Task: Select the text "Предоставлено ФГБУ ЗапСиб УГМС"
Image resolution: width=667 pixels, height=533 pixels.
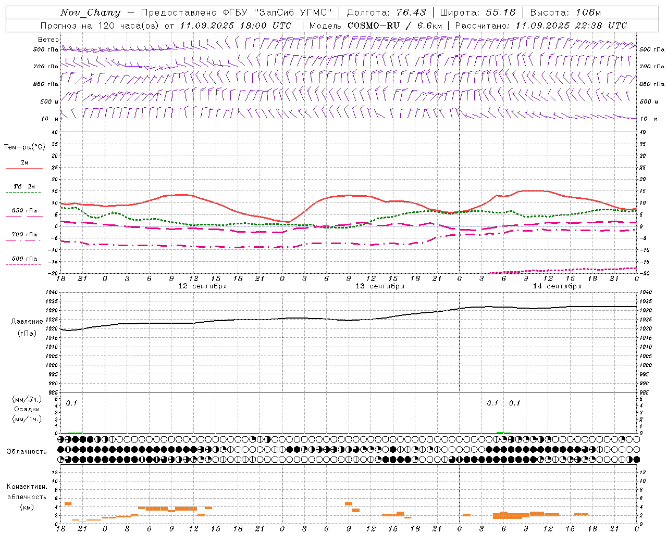Action: click(237, 12)
